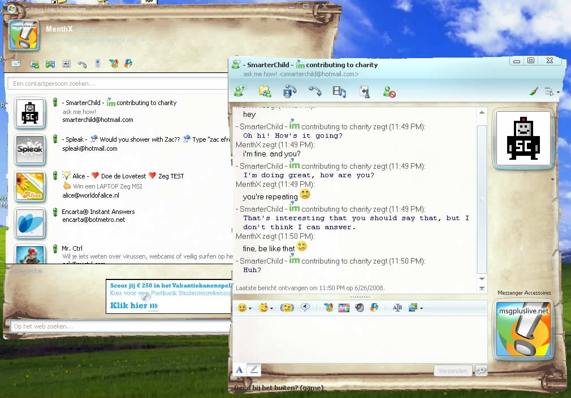Click the Encarta blue avatar thumbnail

[30, 222]
